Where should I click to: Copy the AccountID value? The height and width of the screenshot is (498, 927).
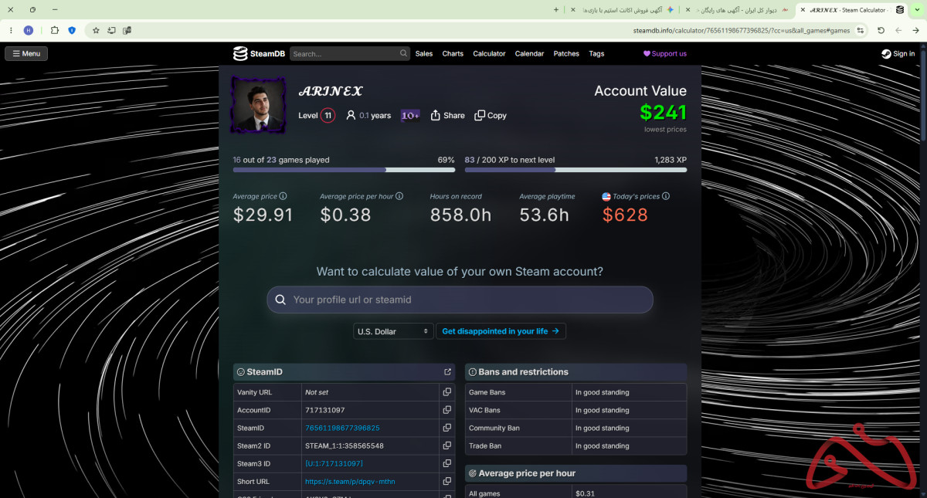point(447,410)
